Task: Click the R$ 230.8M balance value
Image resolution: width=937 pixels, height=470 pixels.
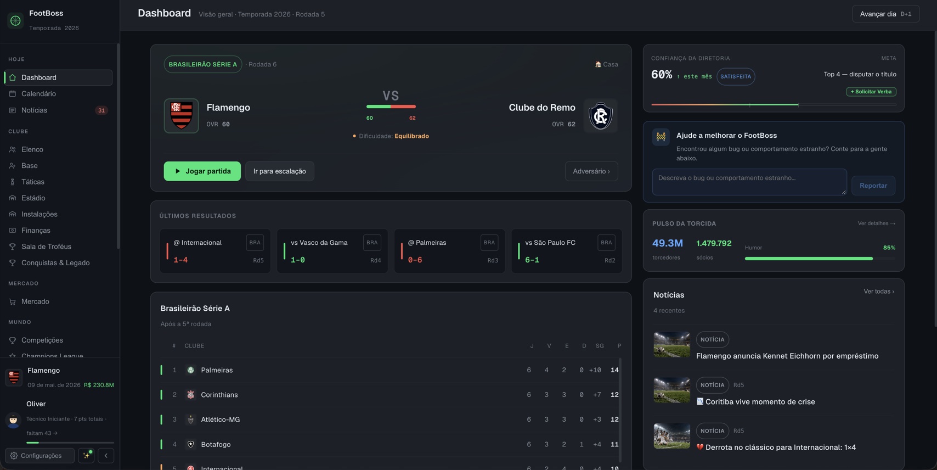Action: tap(99, 385)
